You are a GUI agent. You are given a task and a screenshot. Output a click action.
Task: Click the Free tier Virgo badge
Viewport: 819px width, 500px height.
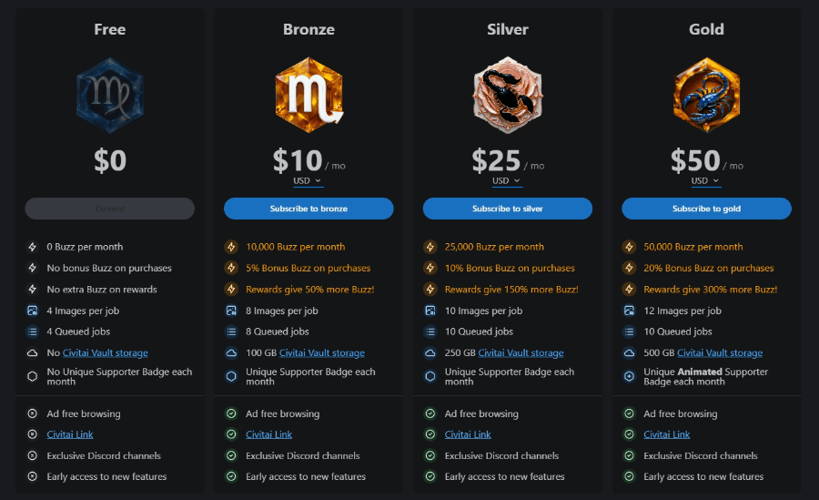click(x=110, y=96)
